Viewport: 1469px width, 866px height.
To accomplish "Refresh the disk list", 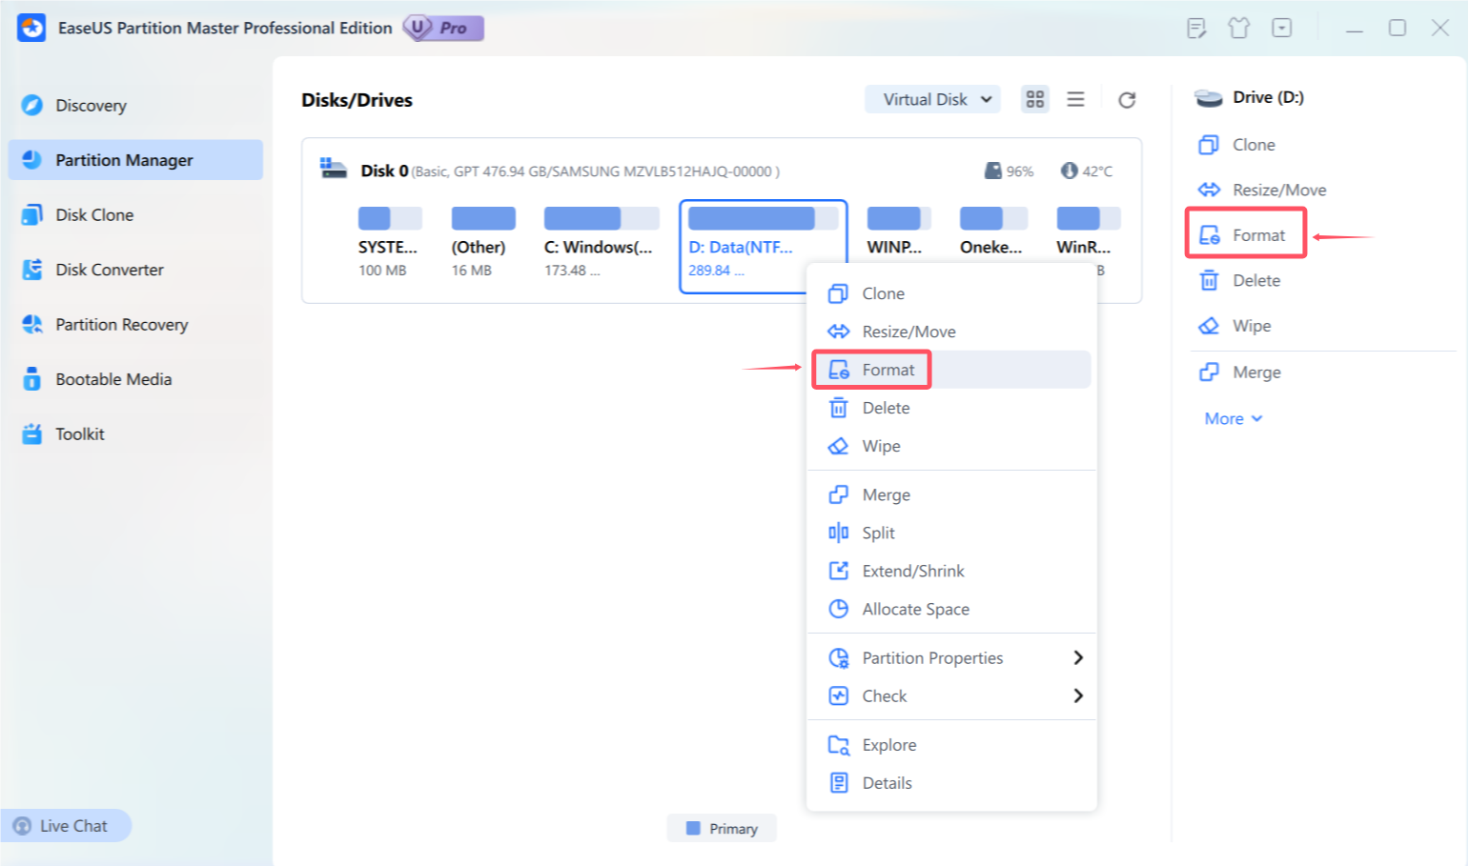I will click(1127, 100).
